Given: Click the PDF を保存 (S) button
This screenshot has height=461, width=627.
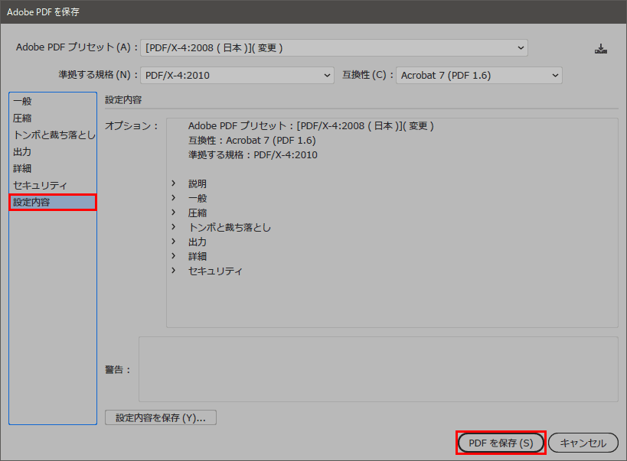Looking at the screenshot, I should click(x=501, y=443).
